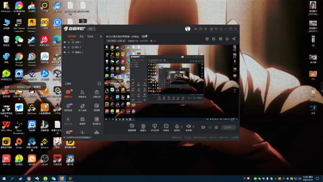Lock the 图片 2 source layer
The image size is (323, 182).
[69, 47]
